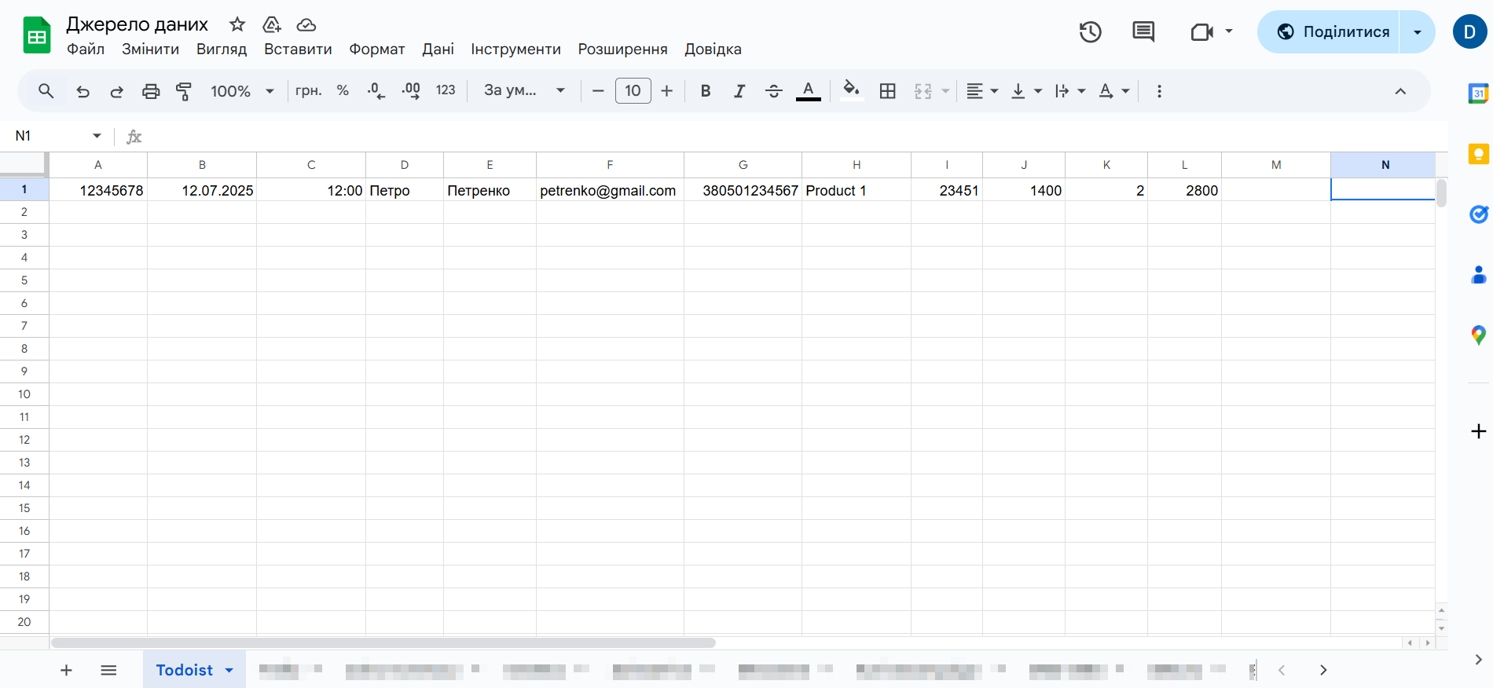Toggle italic formatting

(x=739, y=91)
